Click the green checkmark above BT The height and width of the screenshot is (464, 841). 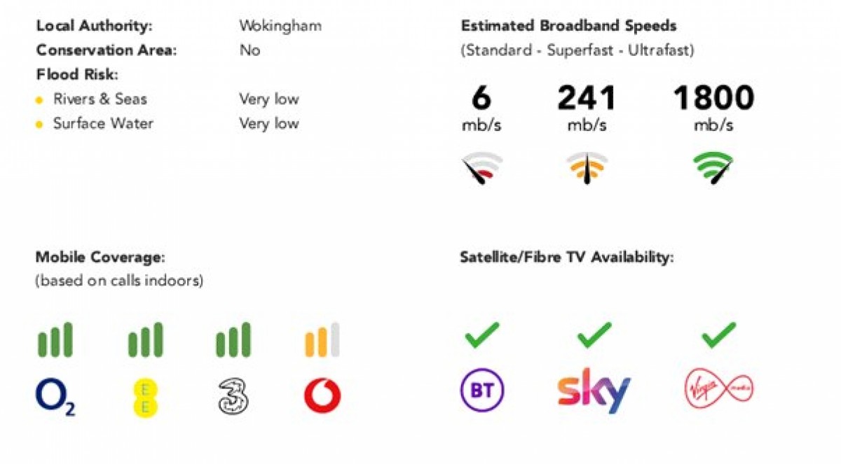click(x=482, y=335)
